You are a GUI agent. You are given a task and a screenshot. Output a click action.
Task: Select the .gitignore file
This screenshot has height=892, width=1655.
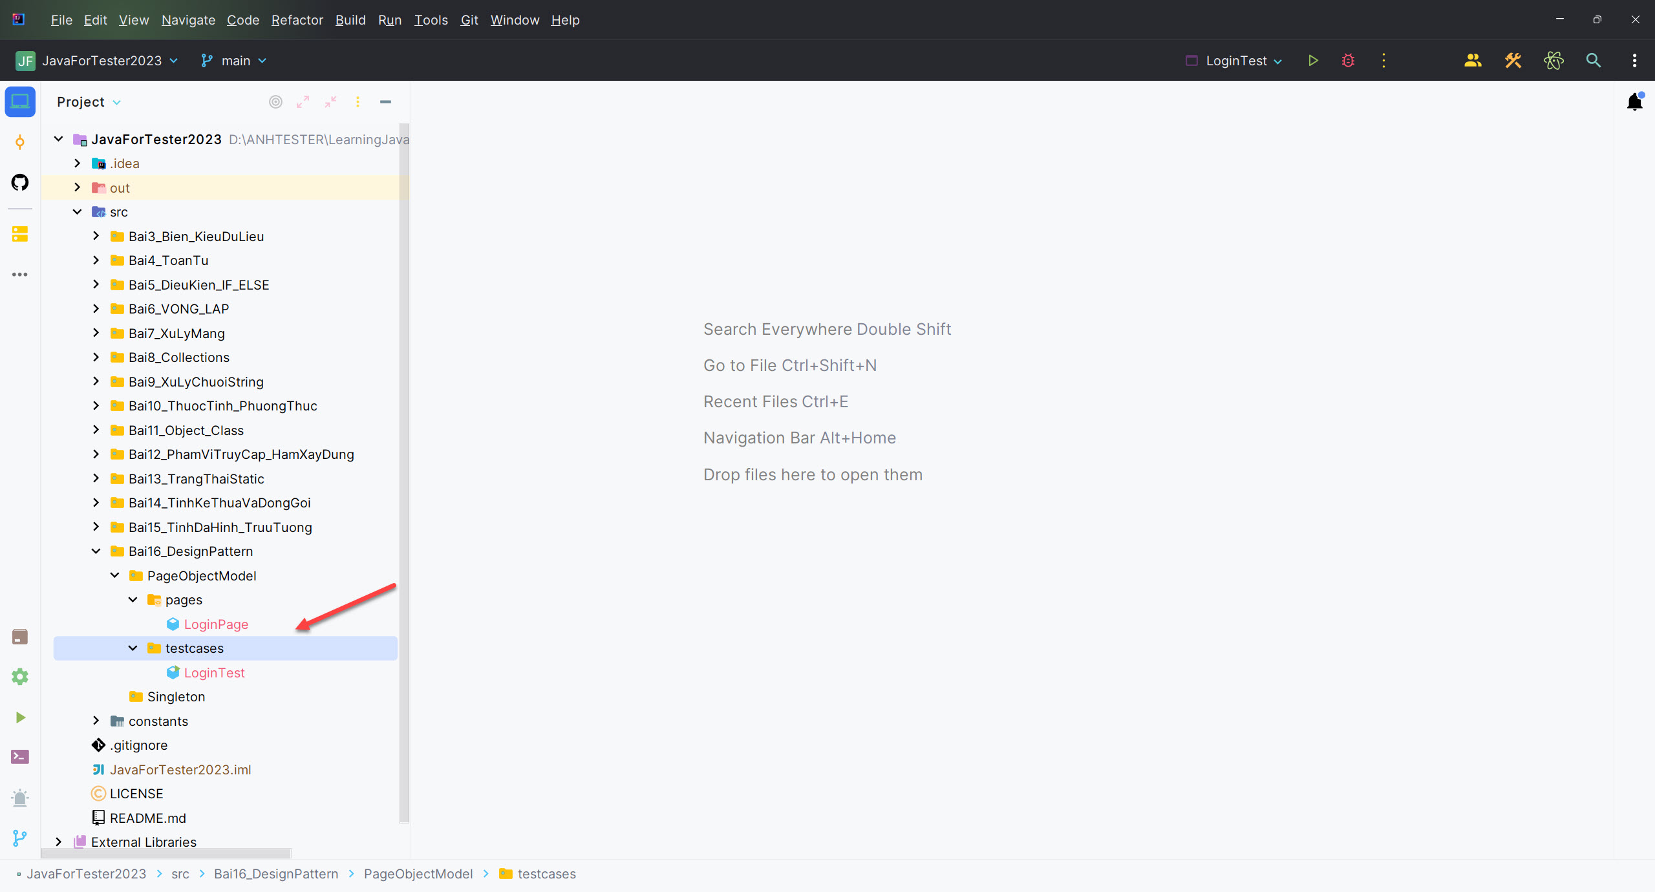(138, 745)
